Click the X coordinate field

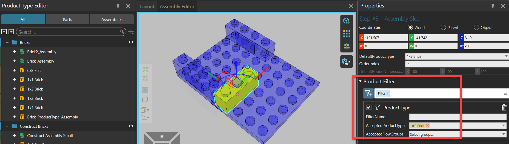[x=386, y=38]
